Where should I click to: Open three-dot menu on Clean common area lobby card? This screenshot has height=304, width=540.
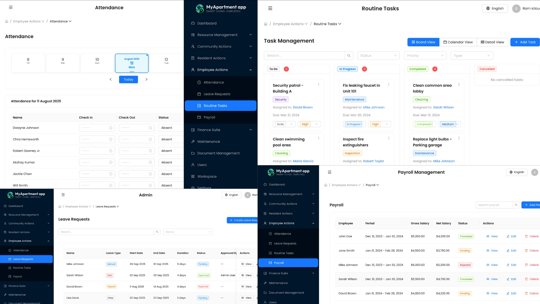459,84
